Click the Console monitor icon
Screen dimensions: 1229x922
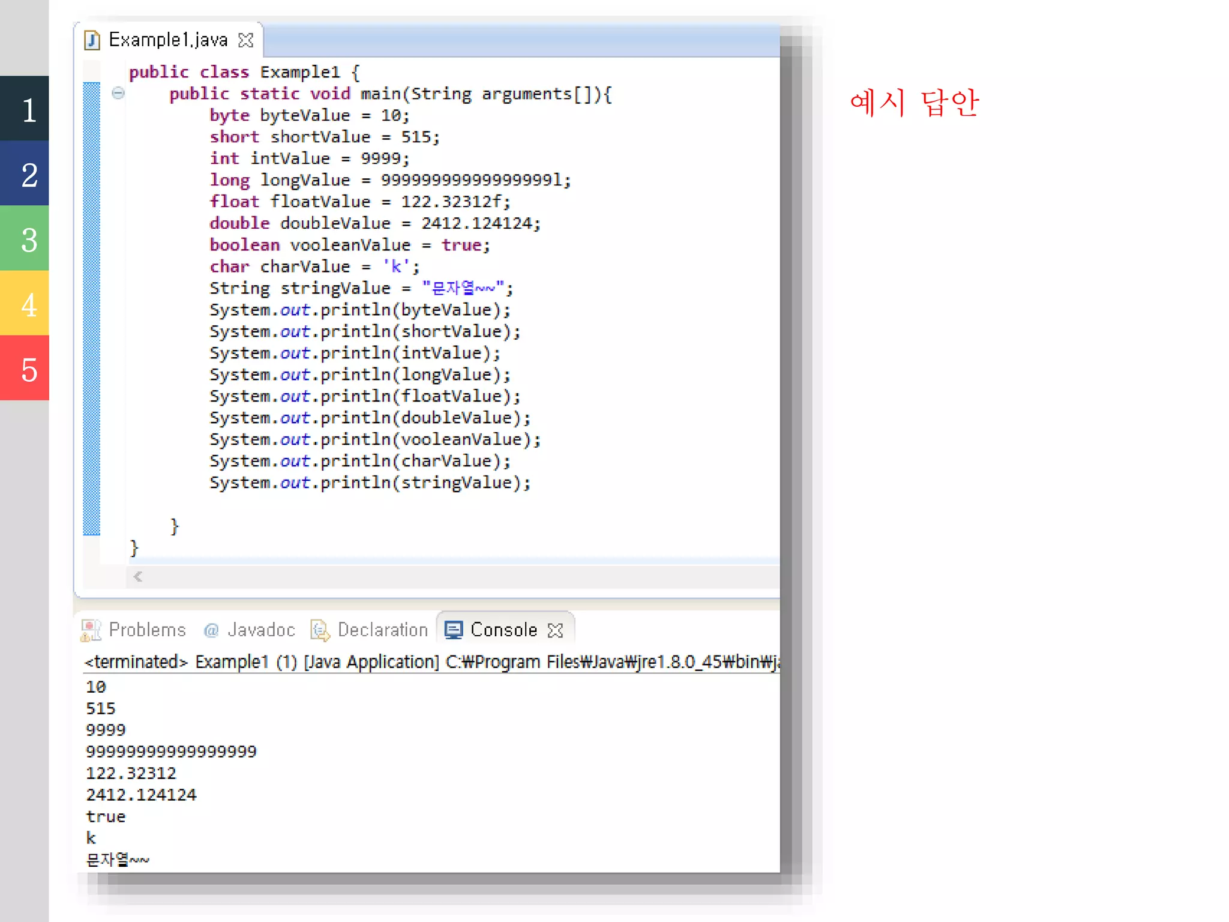454,630
